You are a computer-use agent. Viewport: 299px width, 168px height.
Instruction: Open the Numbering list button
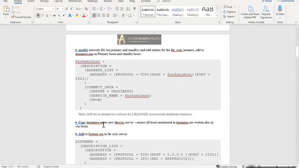(x=101, y=9)
